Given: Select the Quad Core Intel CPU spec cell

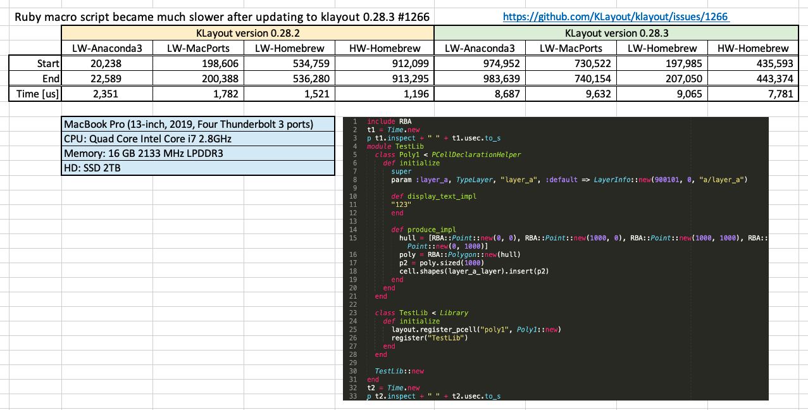Looking at the screenshot, I should [197, 139].
